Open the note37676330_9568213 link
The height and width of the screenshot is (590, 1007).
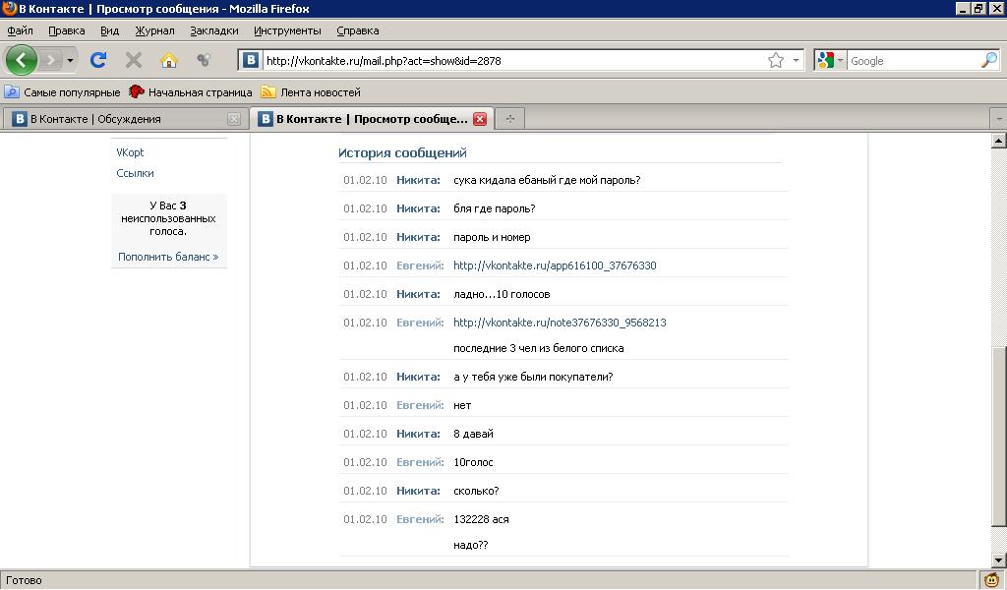pos(560,323)
